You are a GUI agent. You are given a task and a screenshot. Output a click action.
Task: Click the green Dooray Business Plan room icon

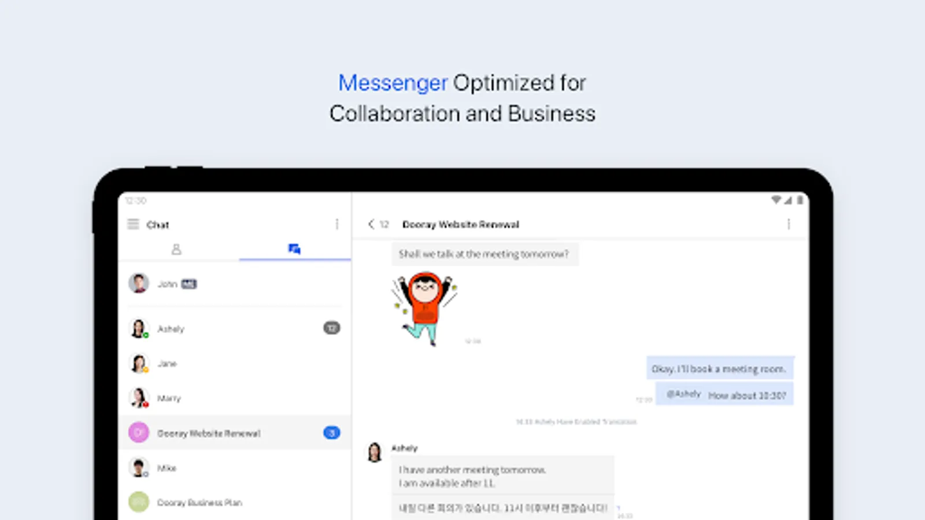click(139, 502)
